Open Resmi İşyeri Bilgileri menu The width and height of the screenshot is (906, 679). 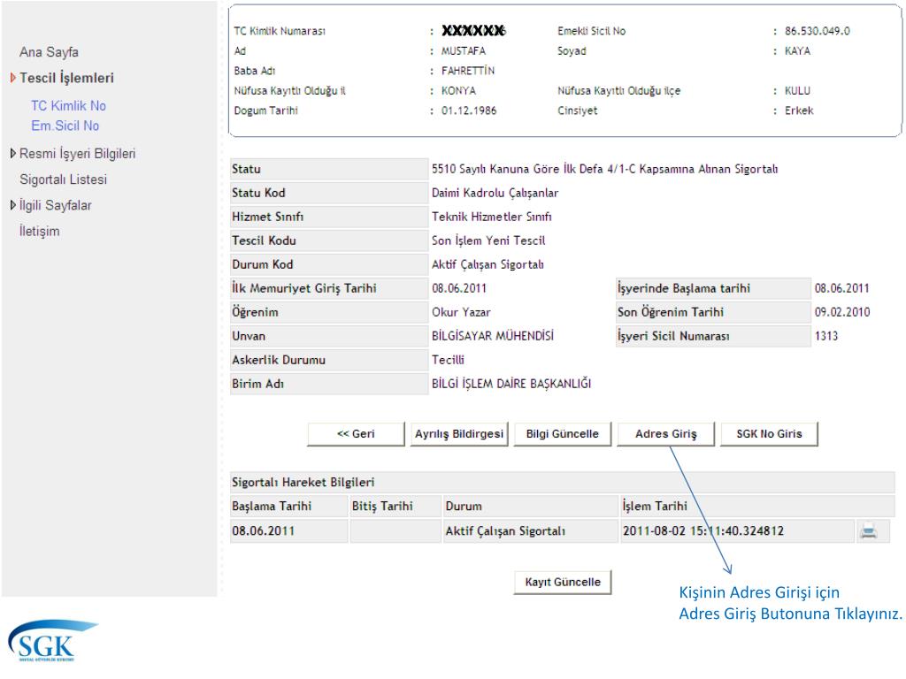78,154
